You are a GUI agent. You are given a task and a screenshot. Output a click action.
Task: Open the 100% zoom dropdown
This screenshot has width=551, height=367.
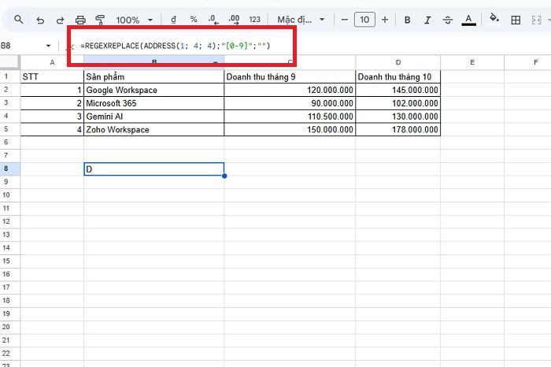tap(135, 20)
